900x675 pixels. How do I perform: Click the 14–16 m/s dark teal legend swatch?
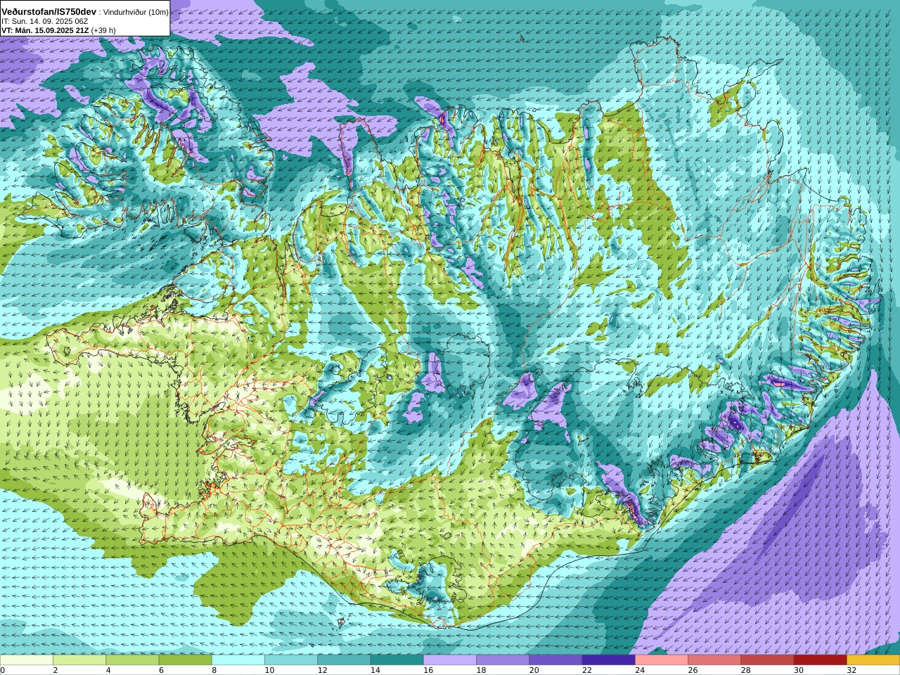click(x=397, y=660)
